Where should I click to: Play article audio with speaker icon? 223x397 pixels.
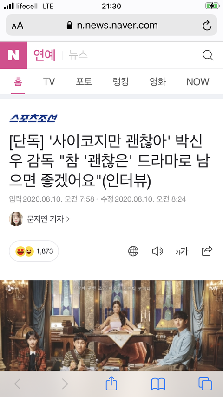click(157, 251)
